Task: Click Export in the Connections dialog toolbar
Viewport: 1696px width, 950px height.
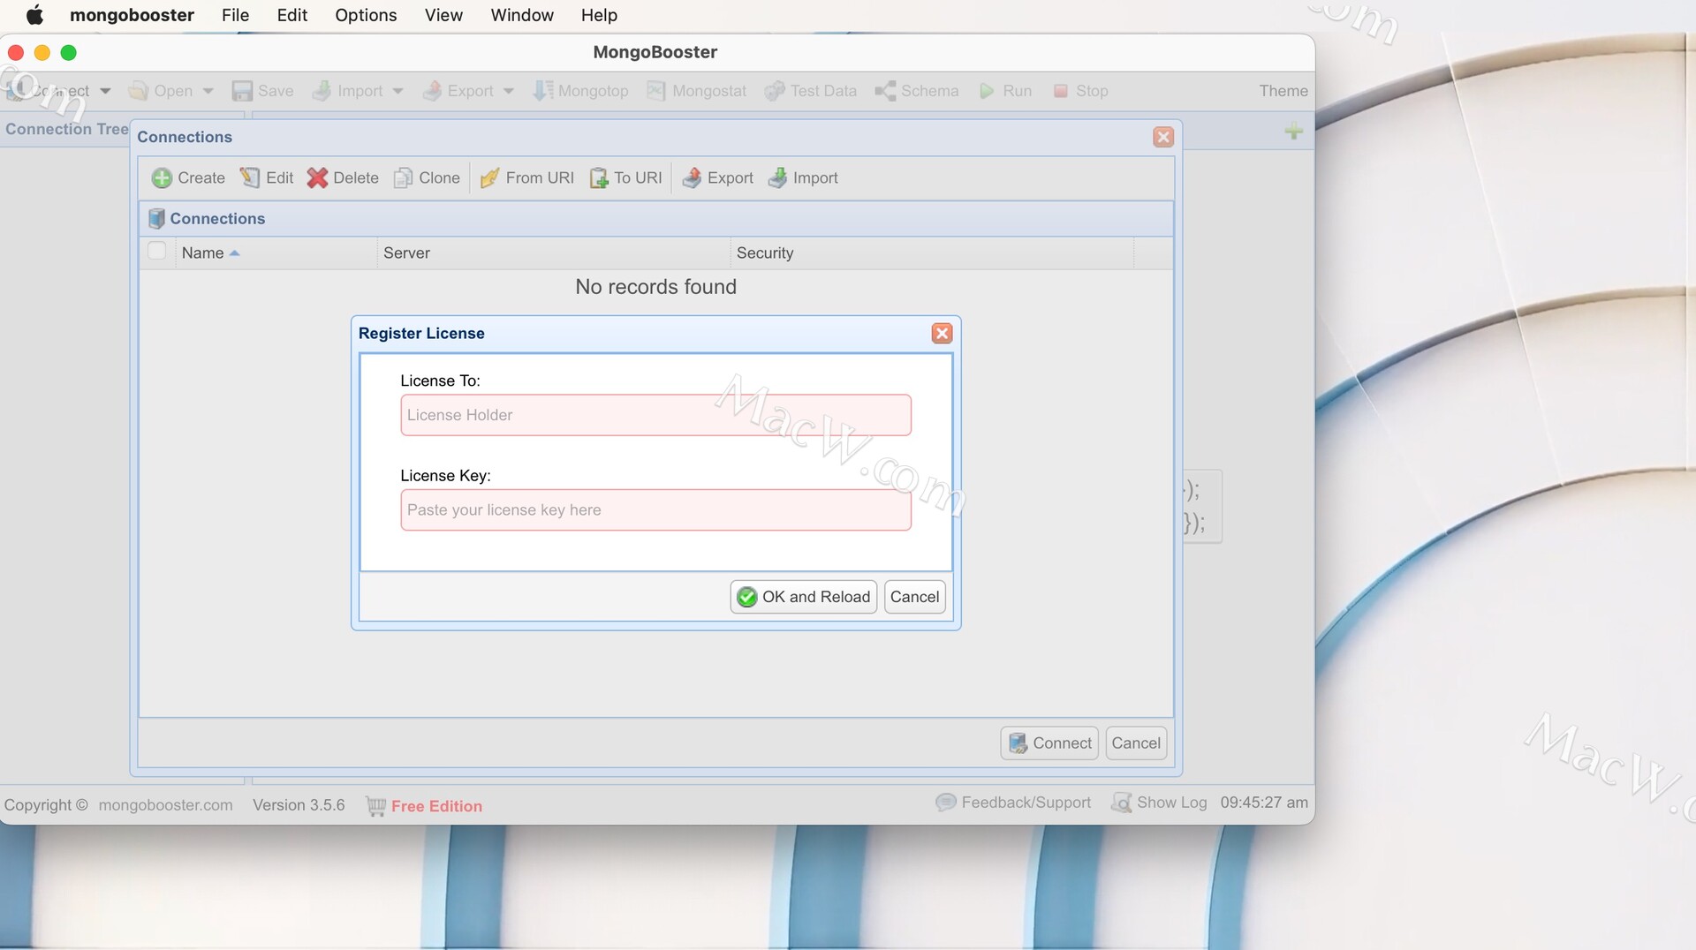Action: click(x=718, y=178)
